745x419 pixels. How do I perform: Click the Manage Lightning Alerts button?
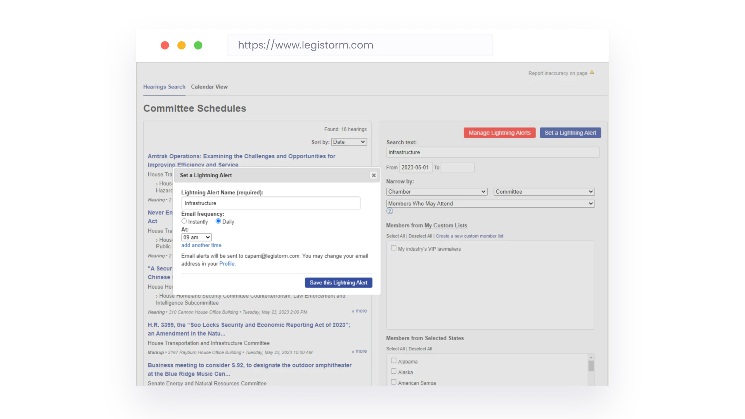[x=499, y=132]
